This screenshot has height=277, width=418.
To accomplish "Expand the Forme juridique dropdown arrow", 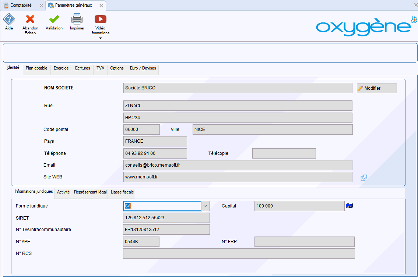I will [x=205, y=206].
